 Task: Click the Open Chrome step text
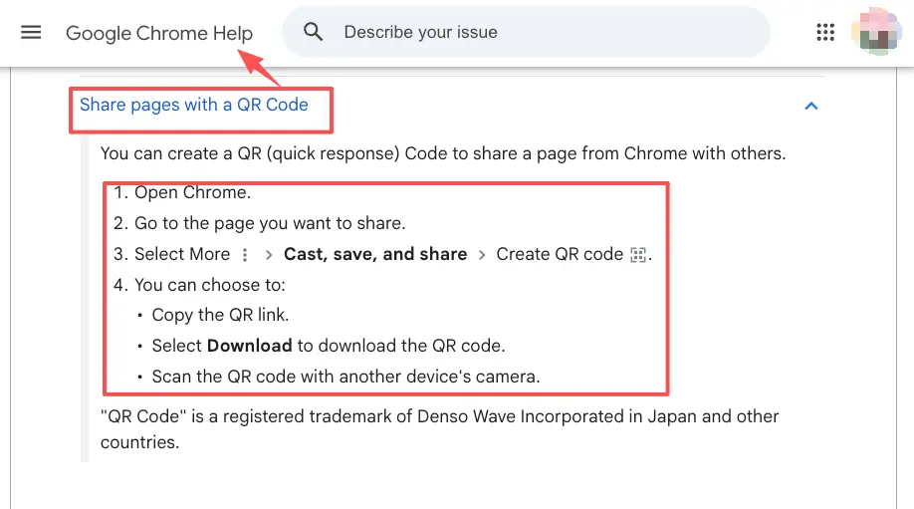pyautogui.click(x=192, y=192)
